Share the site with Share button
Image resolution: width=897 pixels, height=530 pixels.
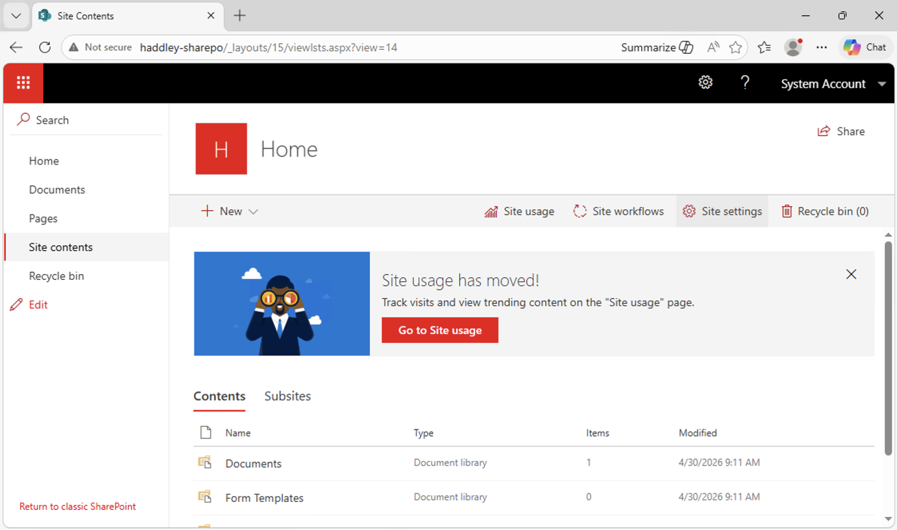pyautogui.click(x=841, y=131)
